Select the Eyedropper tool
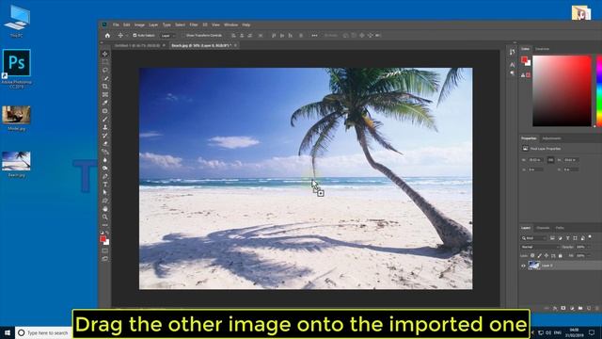The width and height of the screenshot is (602, 339). (104, 103)
